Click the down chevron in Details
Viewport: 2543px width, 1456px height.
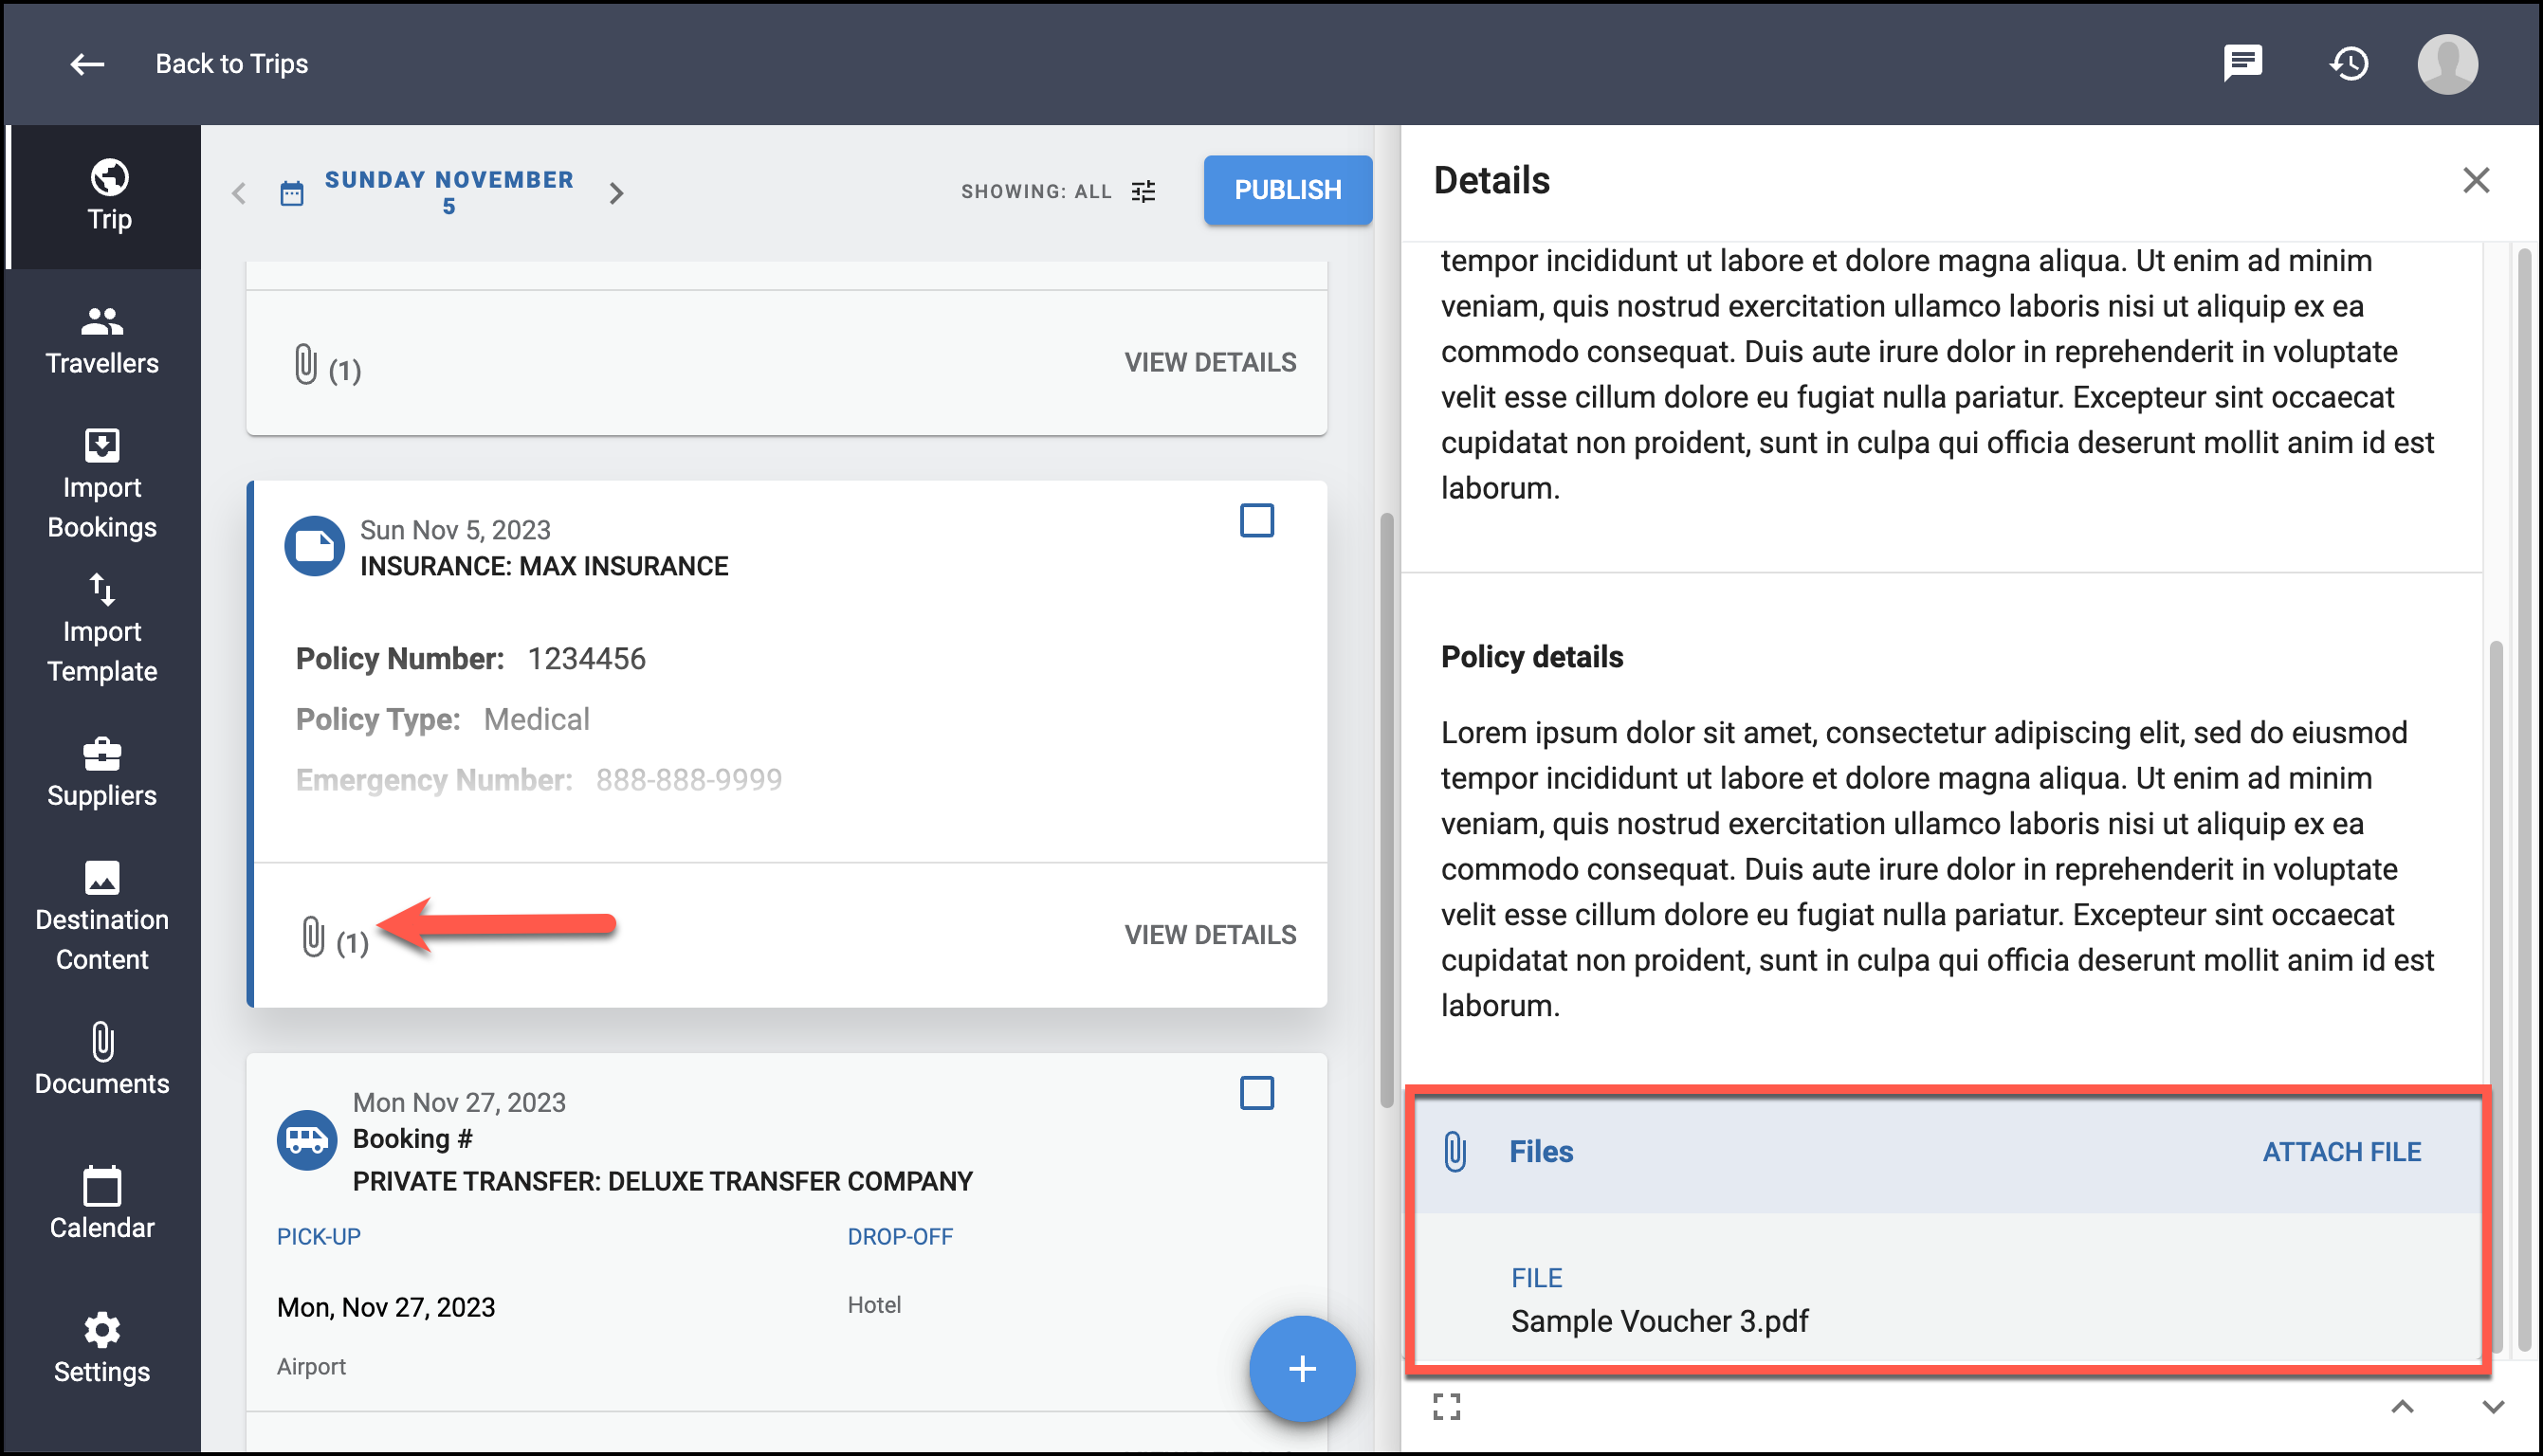pyautogui.click(x=2492, y=1407)
